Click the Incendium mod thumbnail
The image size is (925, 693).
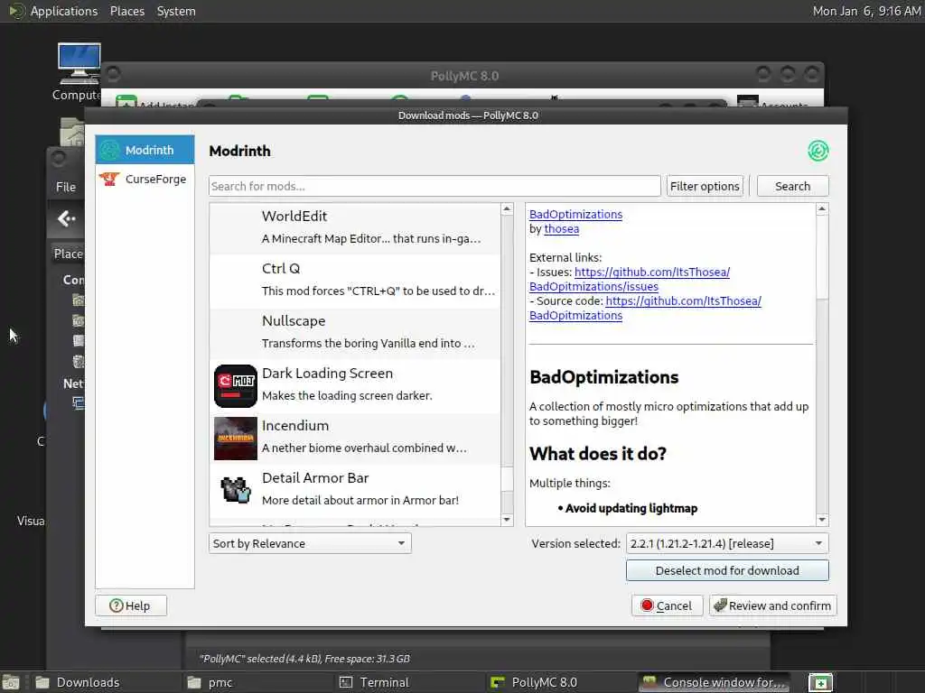click(236, 439)
